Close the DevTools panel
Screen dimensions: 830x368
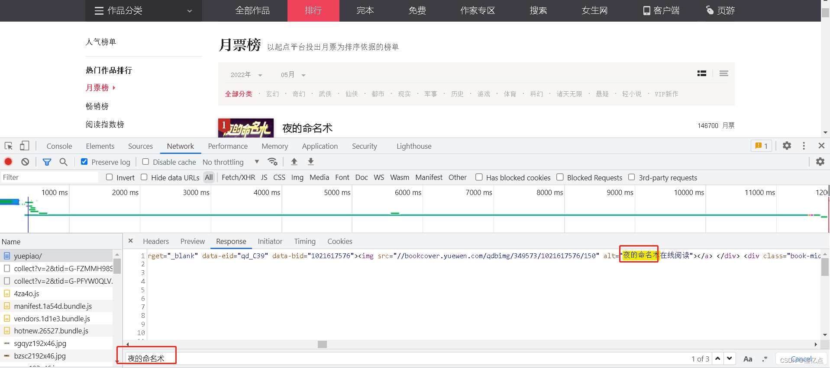pos(821,146)
